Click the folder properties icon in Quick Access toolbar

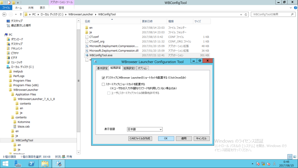[x=9, y=2]
